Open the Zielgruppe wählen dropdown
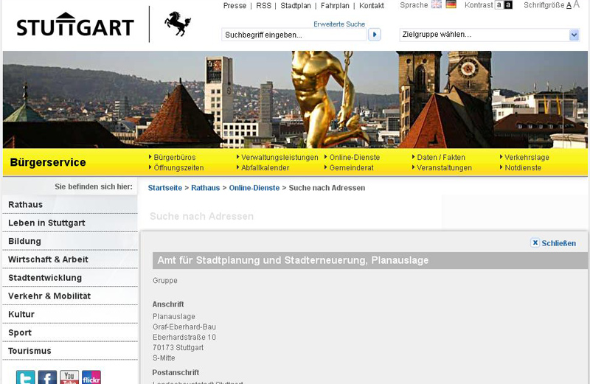The width and height of the screenshot is (590, 384). point(489,35)
